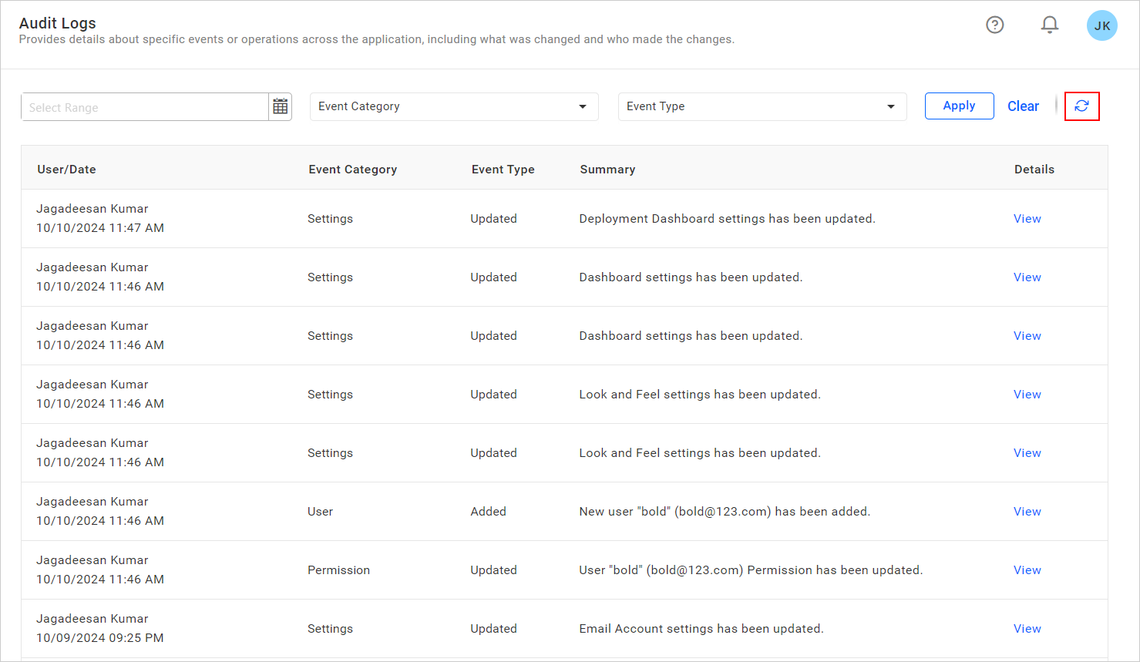Screen dimensions: 1140x662
Task: Open the Event Type chevron arrow
Action: (890, 106)
